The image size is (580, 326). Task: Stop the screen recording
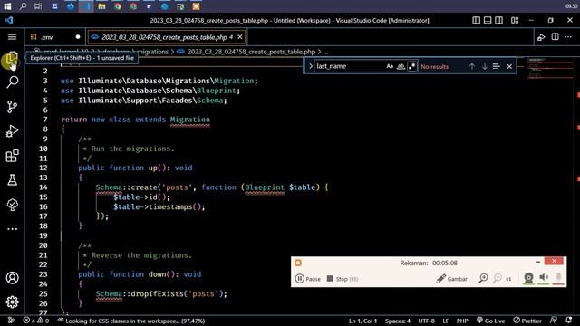tap(343, 279)
